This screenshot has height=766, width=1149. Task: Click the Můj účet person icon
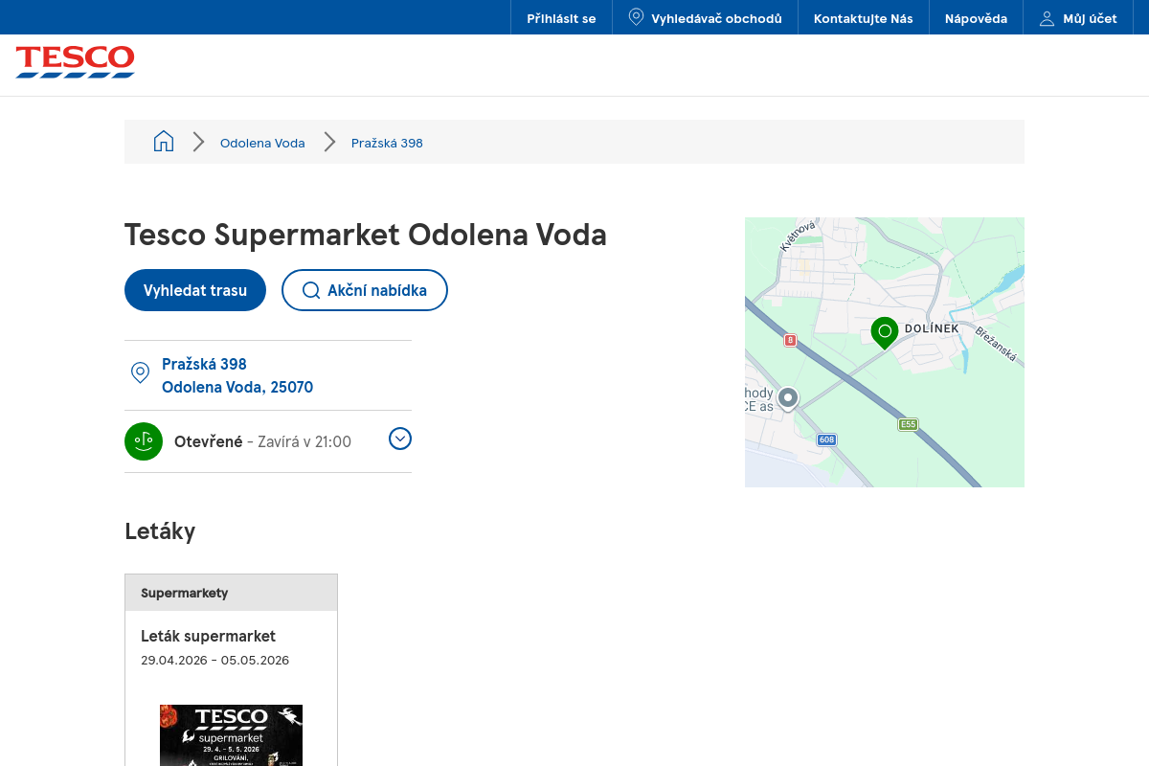click(x=1047, y=18)
